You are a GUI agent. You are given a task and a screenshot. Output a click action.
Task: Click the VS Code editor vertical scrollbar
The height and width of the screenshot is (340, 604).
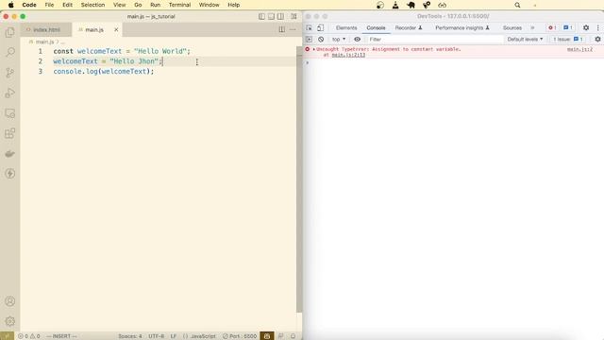pos(299,179)
